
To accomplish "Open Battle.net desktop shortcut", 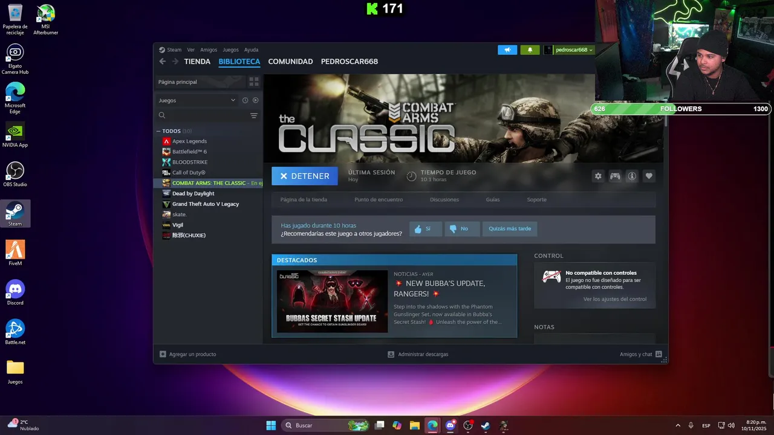I will [15, 332].
